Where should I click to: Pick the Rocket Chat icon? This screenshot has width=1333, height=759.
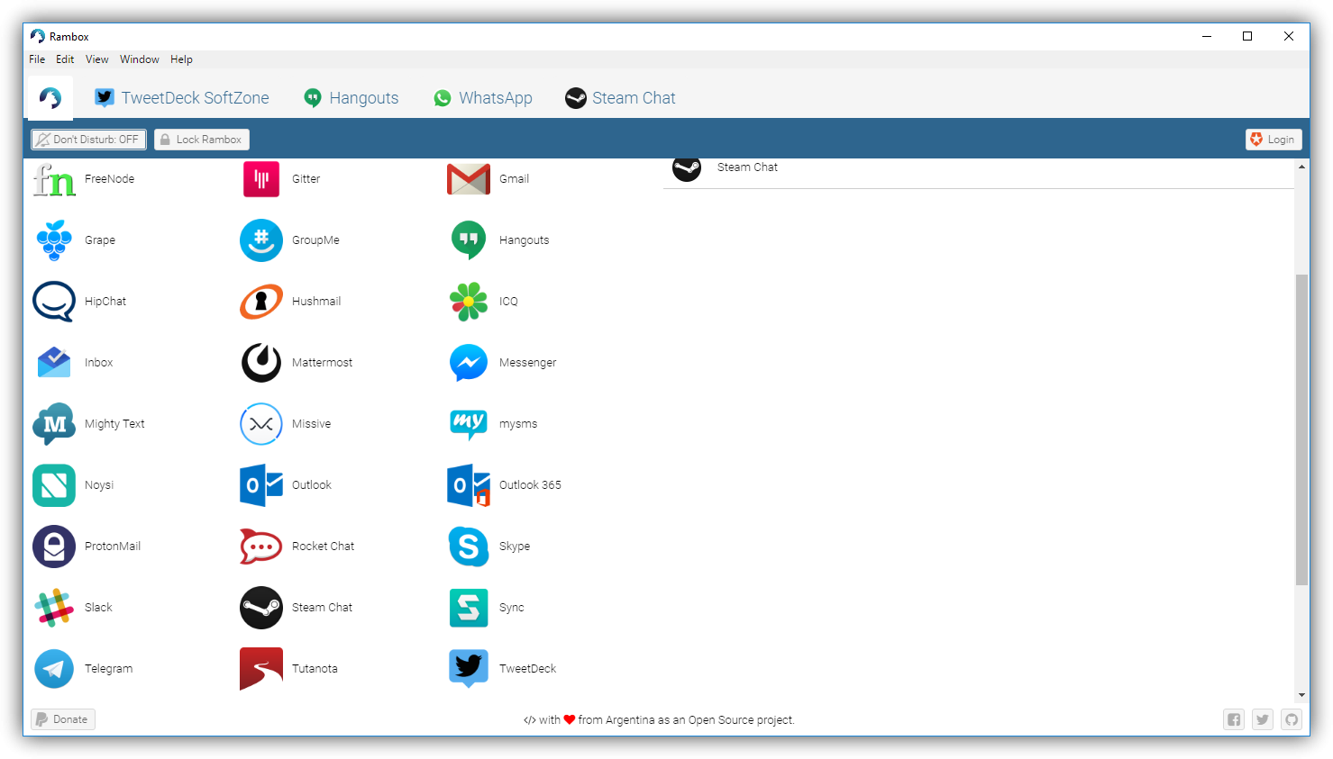pos(261,547)
